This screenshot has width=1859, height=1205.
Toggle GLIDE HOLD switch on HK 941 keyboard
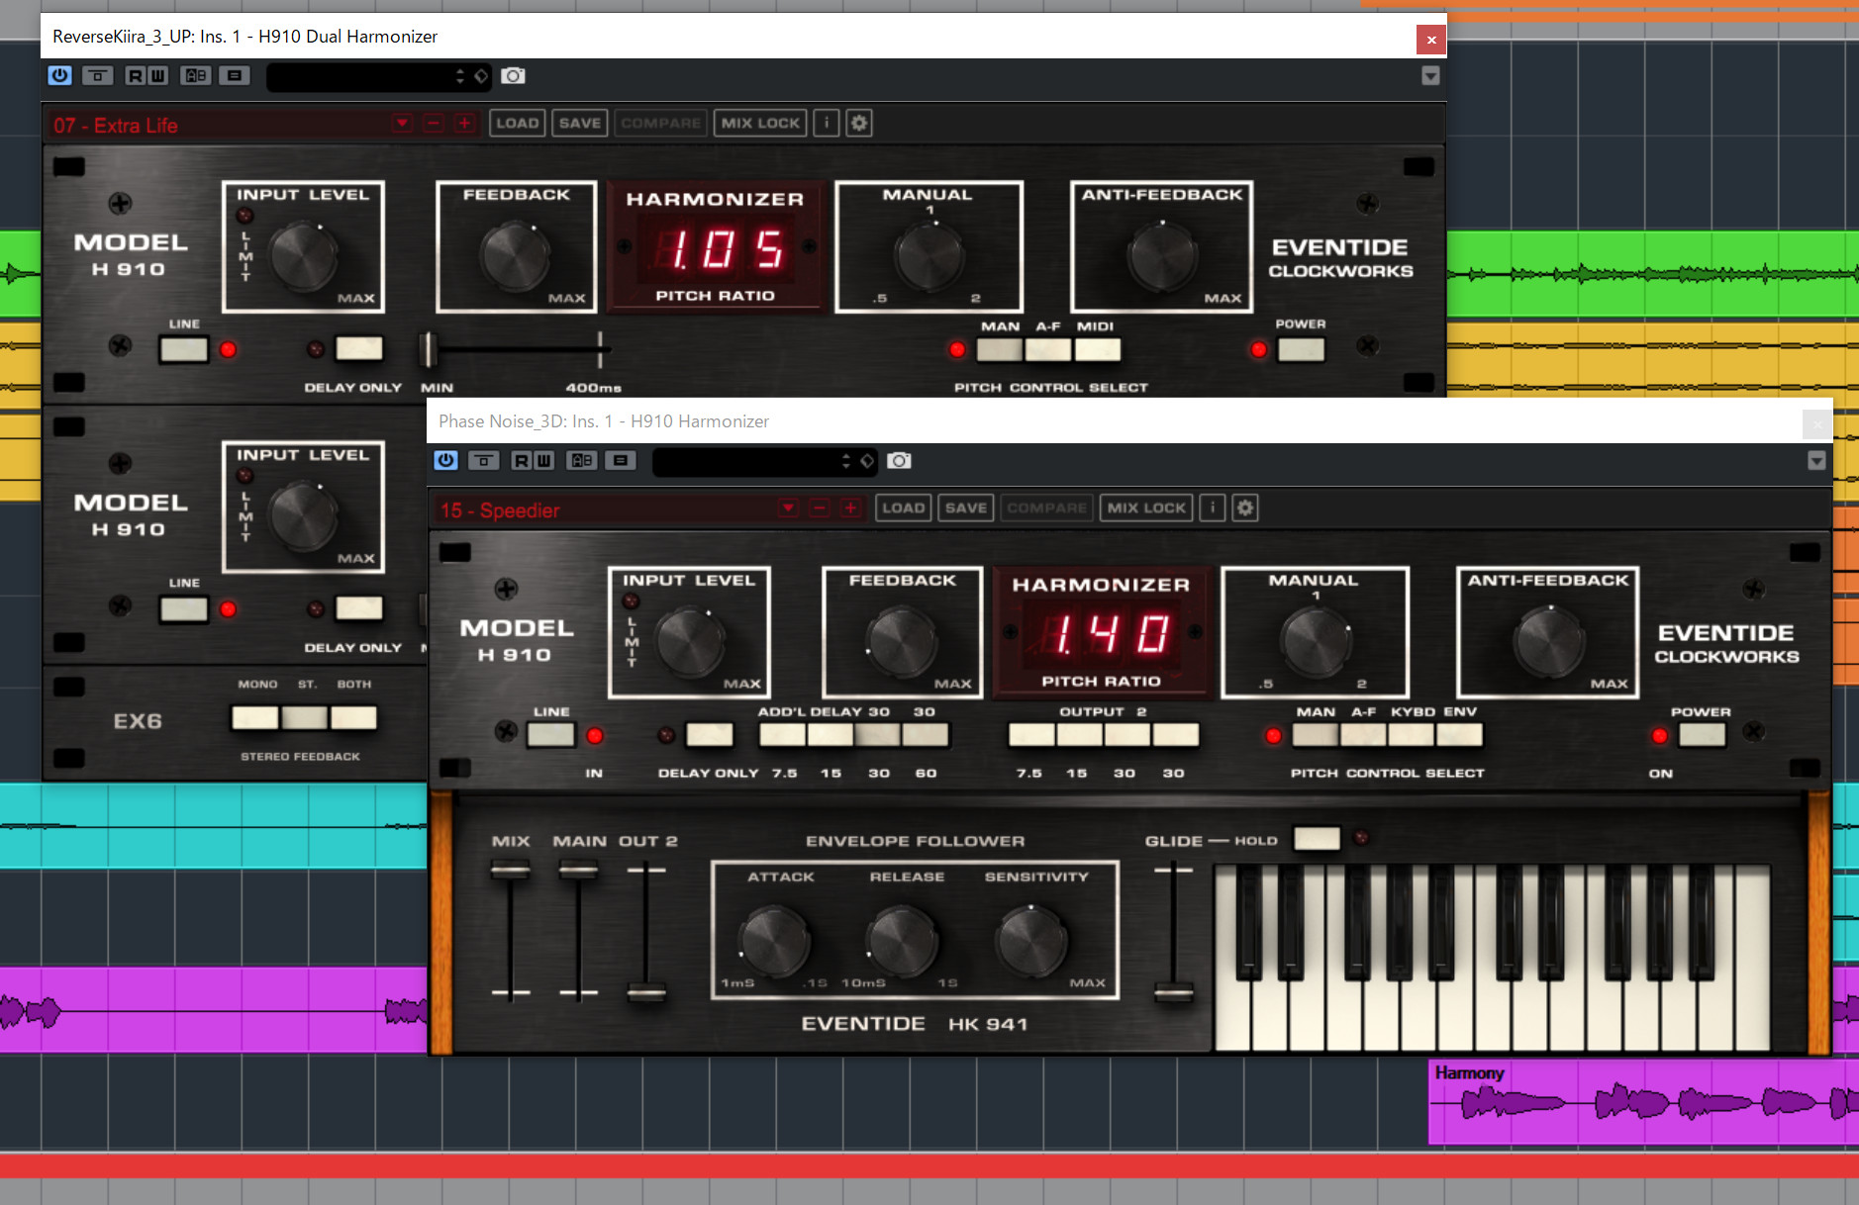point(1318,839)
